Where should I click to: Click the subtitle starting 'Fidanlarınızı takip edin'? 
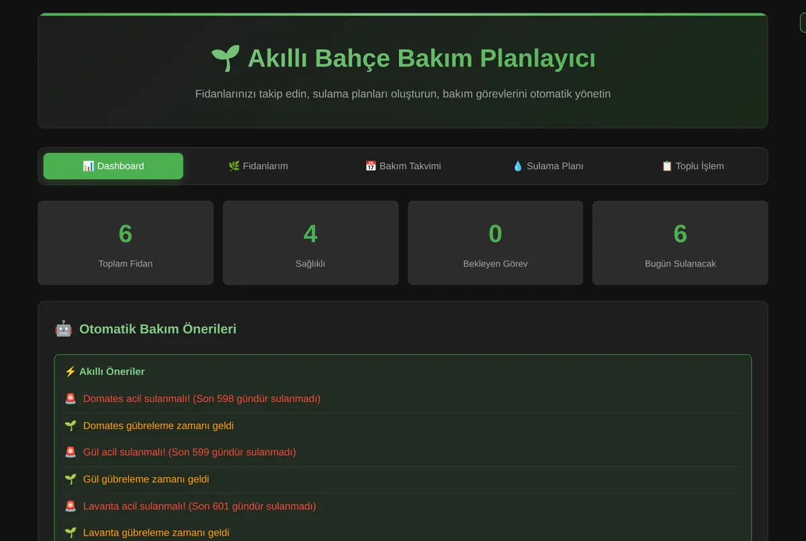coord(403,94)
